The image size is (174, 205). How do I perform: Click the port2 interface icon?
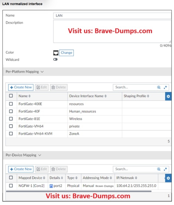coord(51,186)
